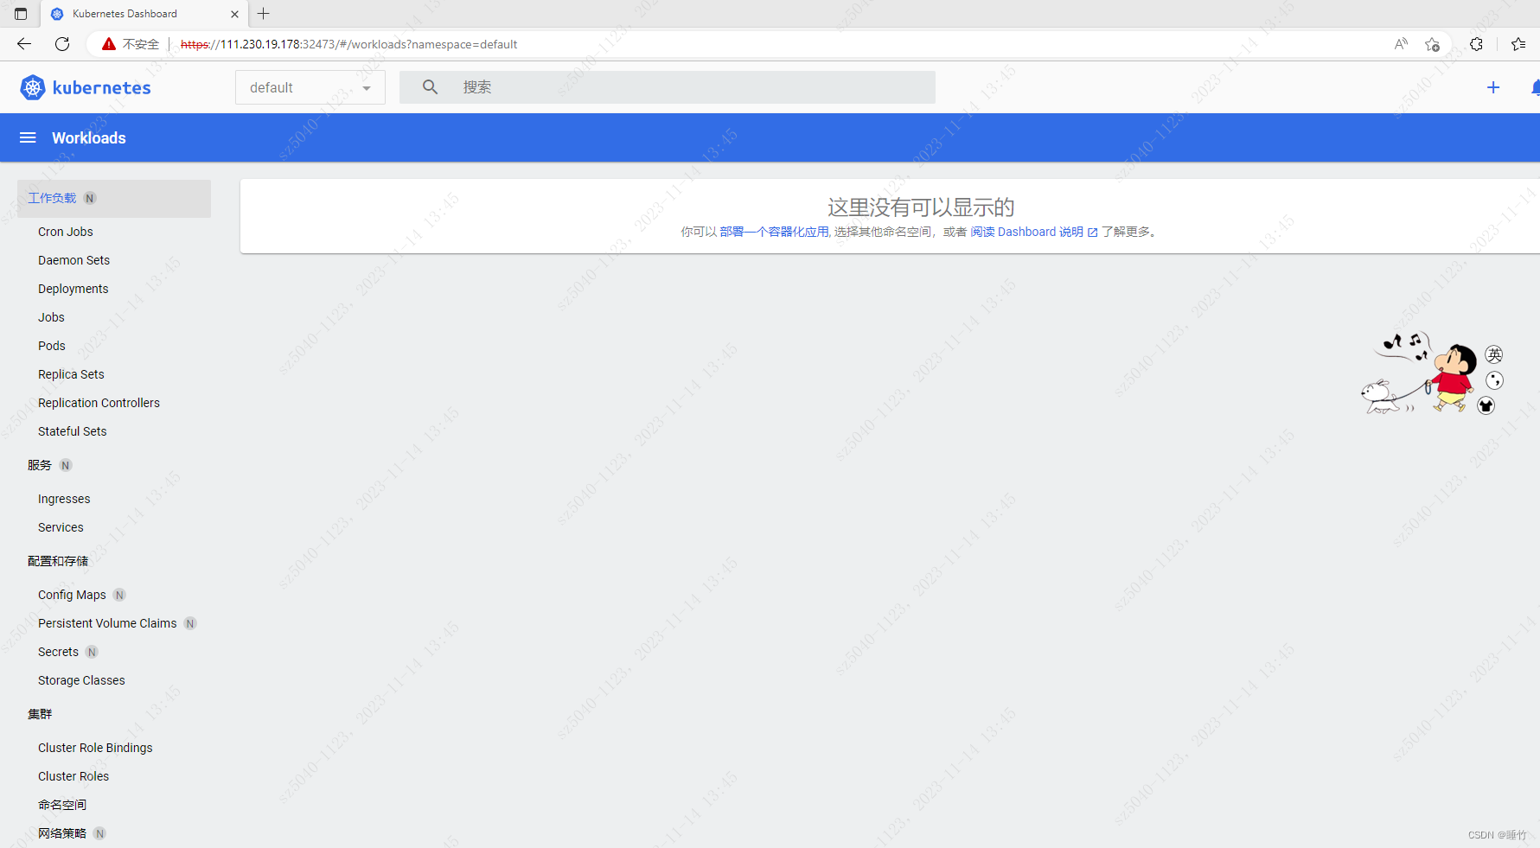Click the N badge beside 服务
The height and width of the screenshot is (848, 1540).
[66, 466]
